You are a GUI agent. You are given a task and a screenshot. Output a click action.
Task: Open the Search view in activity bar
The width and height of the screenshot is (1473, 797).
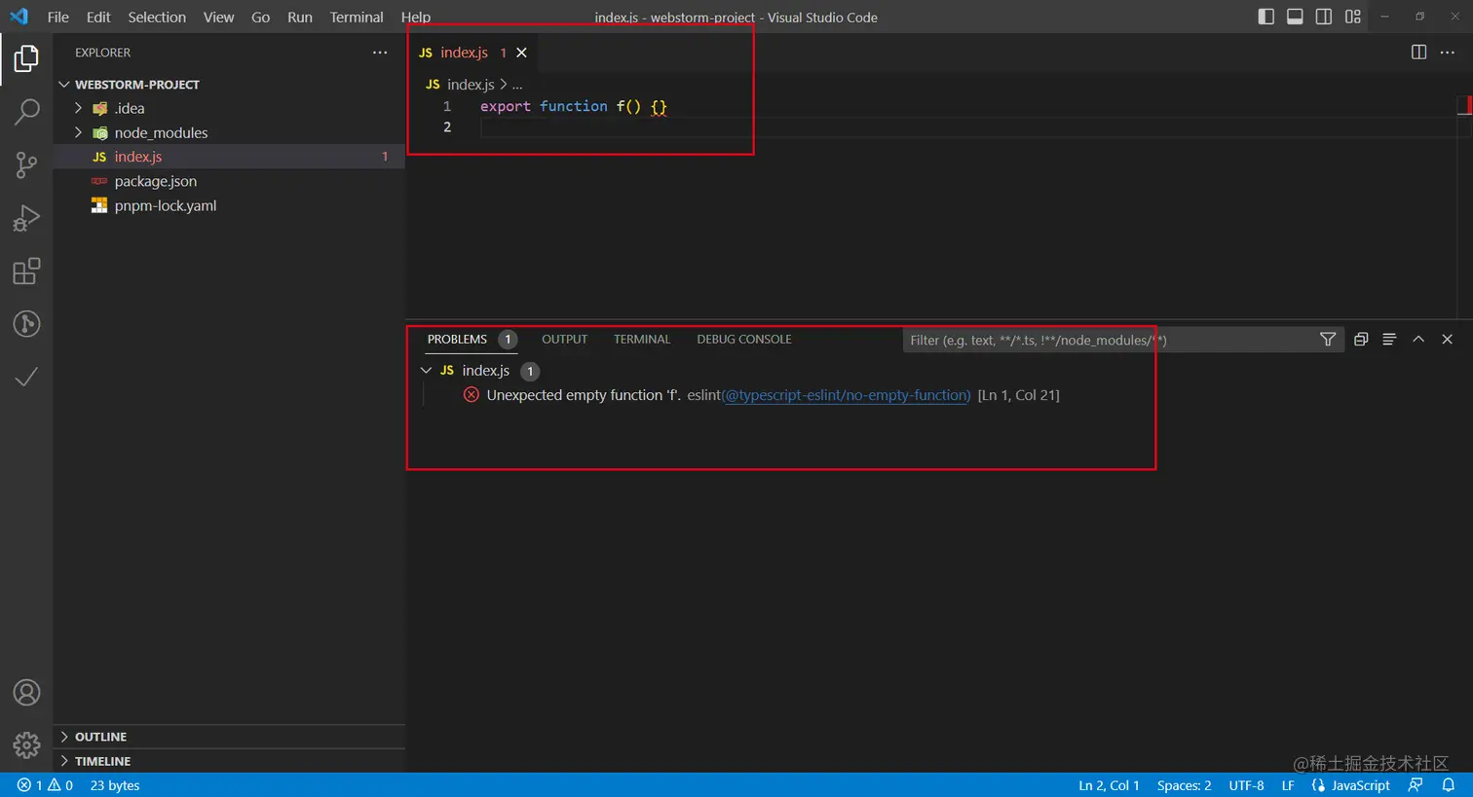[x=26, y=112]
